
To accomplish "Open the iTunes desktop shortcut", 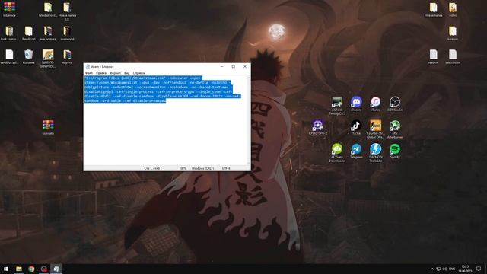I will pos(375,104).
